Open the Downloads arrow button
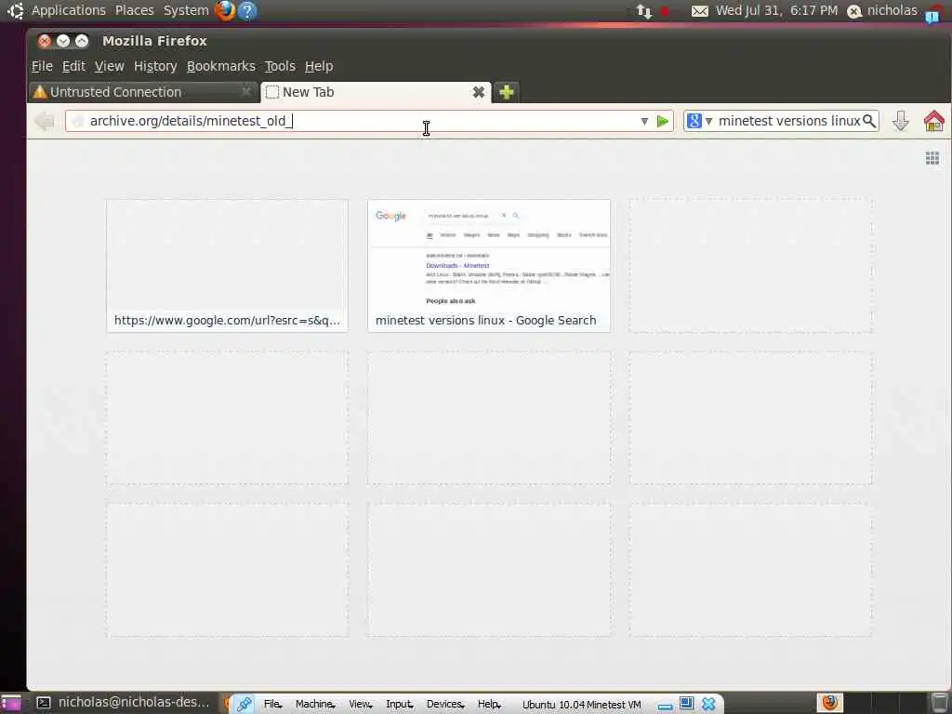Image resolution: width=952 pixels, height=714 pixels. tap(901, 121)
